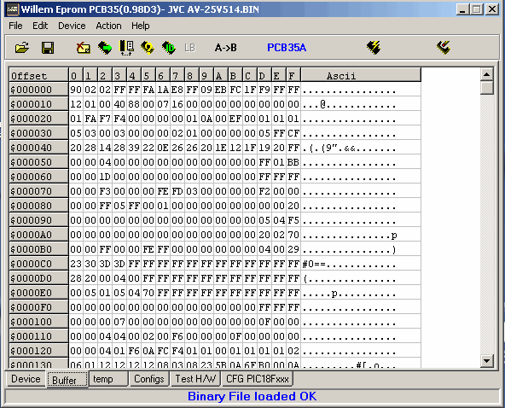Image resolution: width=505 pixels, height=408 pixels.
Task: Open the CFG PIC18Fxxx tab
Action: pyautogui.click(x=258, y=379)
